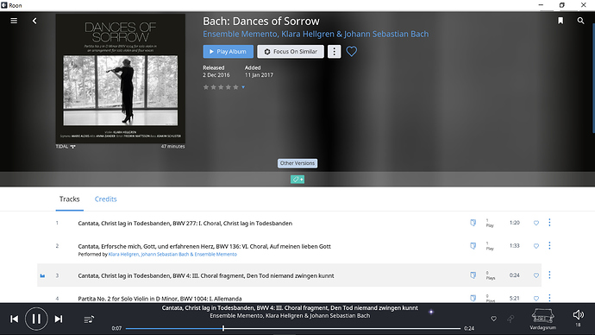Open the album three-dot menu
Image resolution: width=595 pixels, height=335 pixels.
click(334, 51)
